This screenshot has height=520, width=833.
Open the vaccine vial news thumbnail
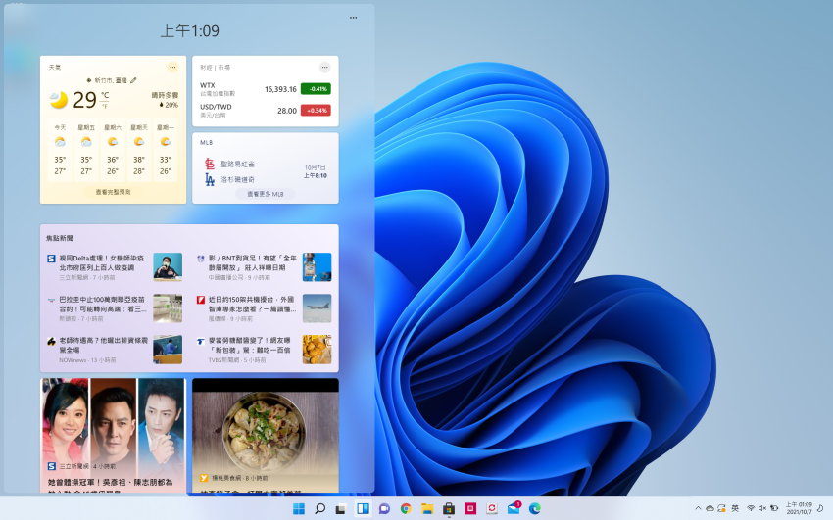tap(318, 267)
